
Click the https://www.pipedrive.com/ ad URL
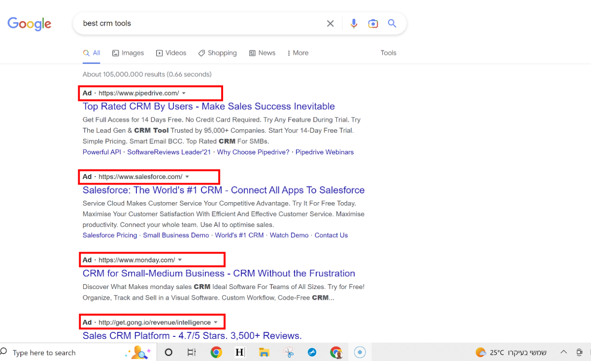tap(139, 93)
